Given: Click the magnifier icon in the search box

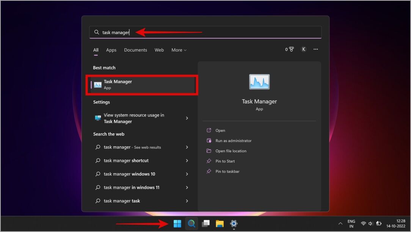Looking at the screenshot, I should [x=96, y=32].
